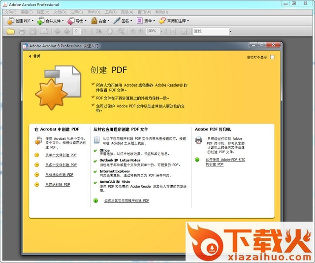Screen dimensions: 315x263
Task: Click the Zoom Out minus button
Action: click(x=133, y=31)
